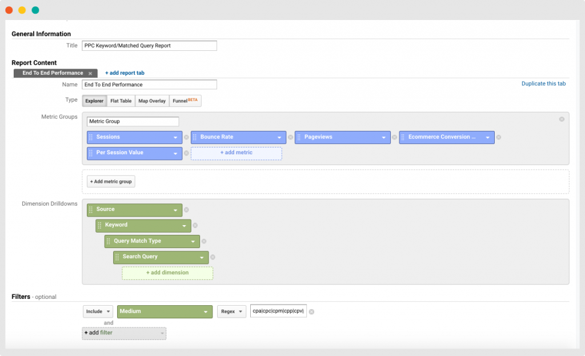Delete the Pageviews metric via x icon
585x356 pixels.
[394, 137]
